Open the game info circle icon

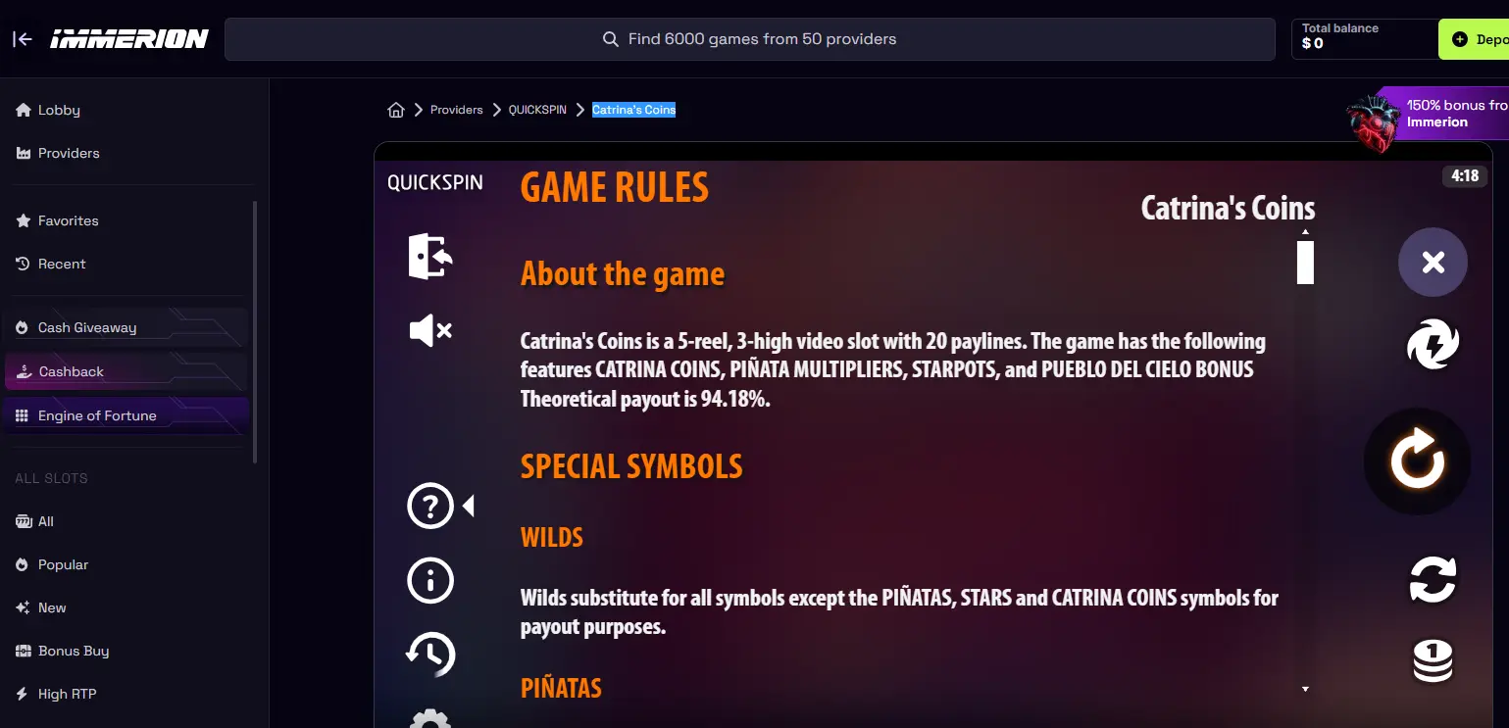click(x=430, y=581)
